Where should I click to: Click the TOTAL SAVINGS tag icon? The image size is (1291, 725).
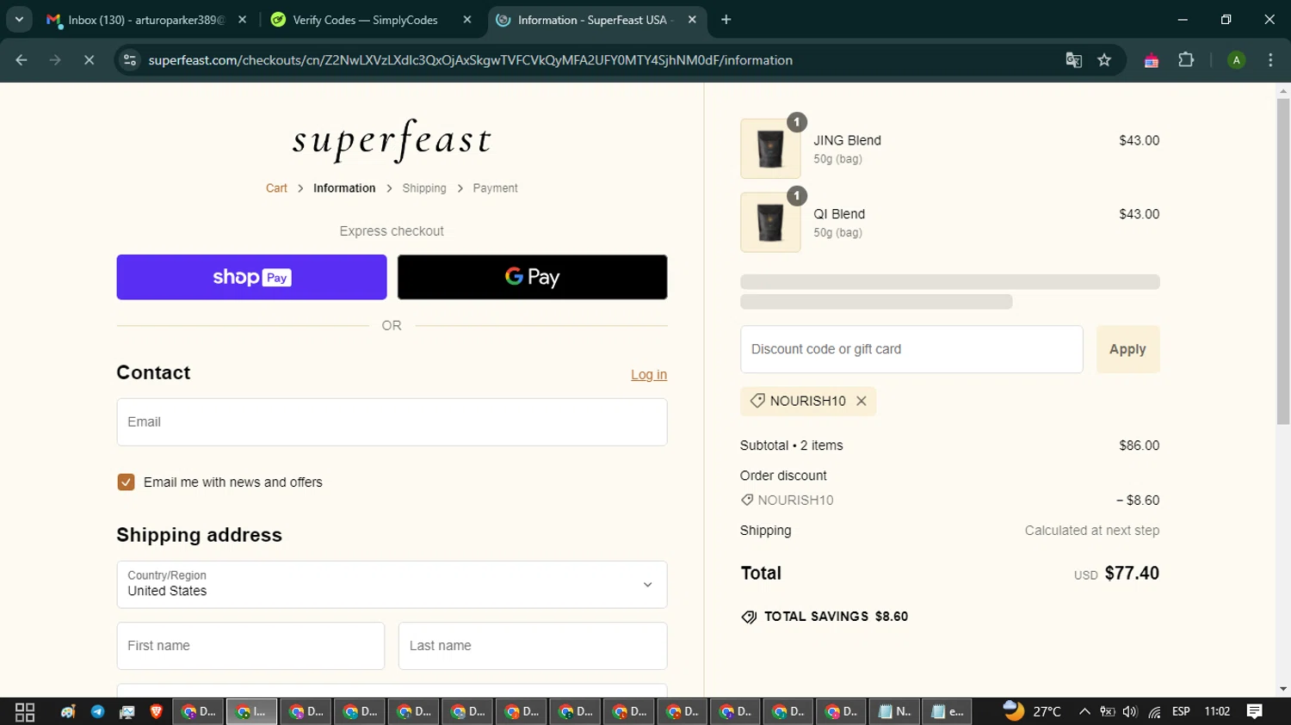tap(749, 617)
